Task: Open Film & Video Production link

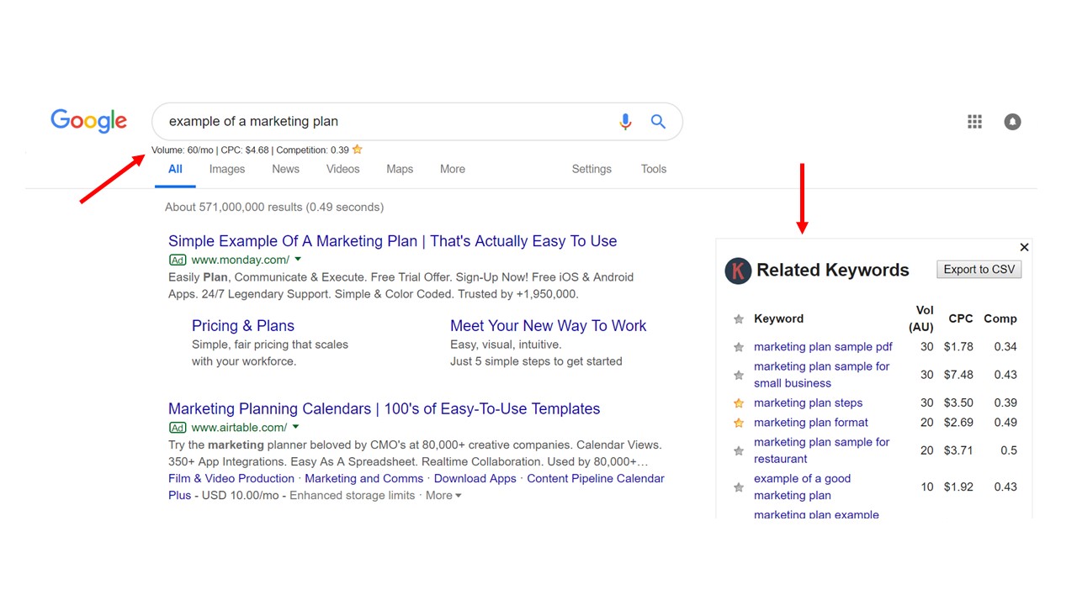Action: tap(231, 479)
